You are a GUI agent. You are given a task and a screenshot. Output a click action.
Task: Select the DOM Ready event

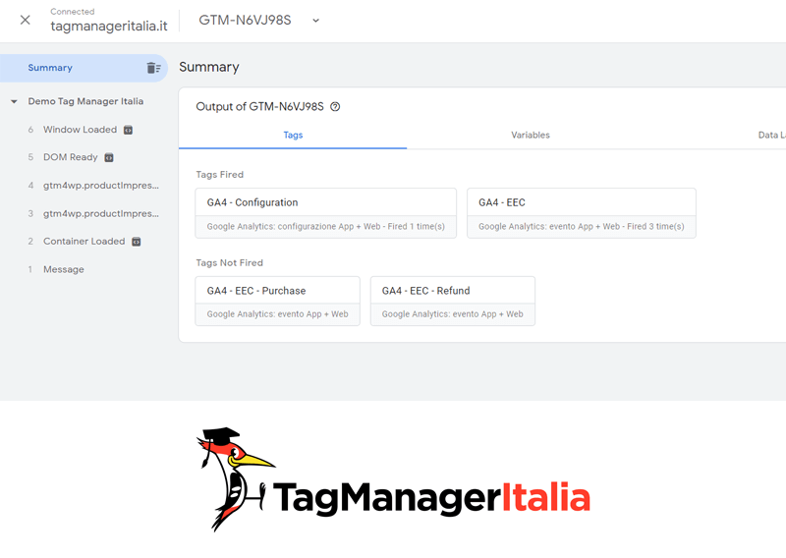(70, 157)
